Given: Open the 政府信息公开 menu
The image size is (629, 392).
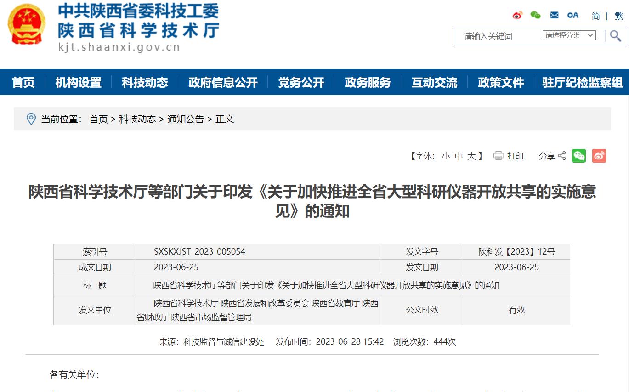Looking at the screenshot, I should (x=223, y=82).
